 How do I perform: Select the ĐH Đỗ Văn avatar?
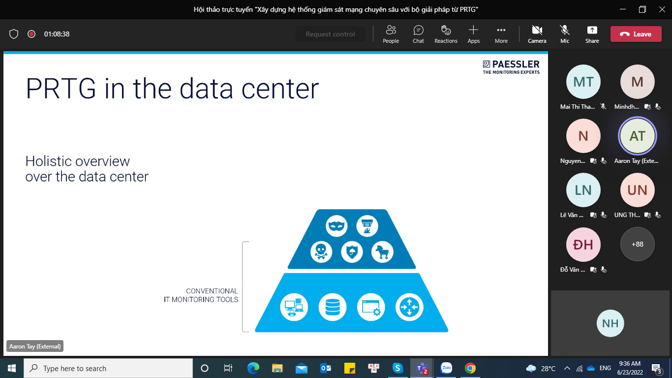(x=583, y=244)
